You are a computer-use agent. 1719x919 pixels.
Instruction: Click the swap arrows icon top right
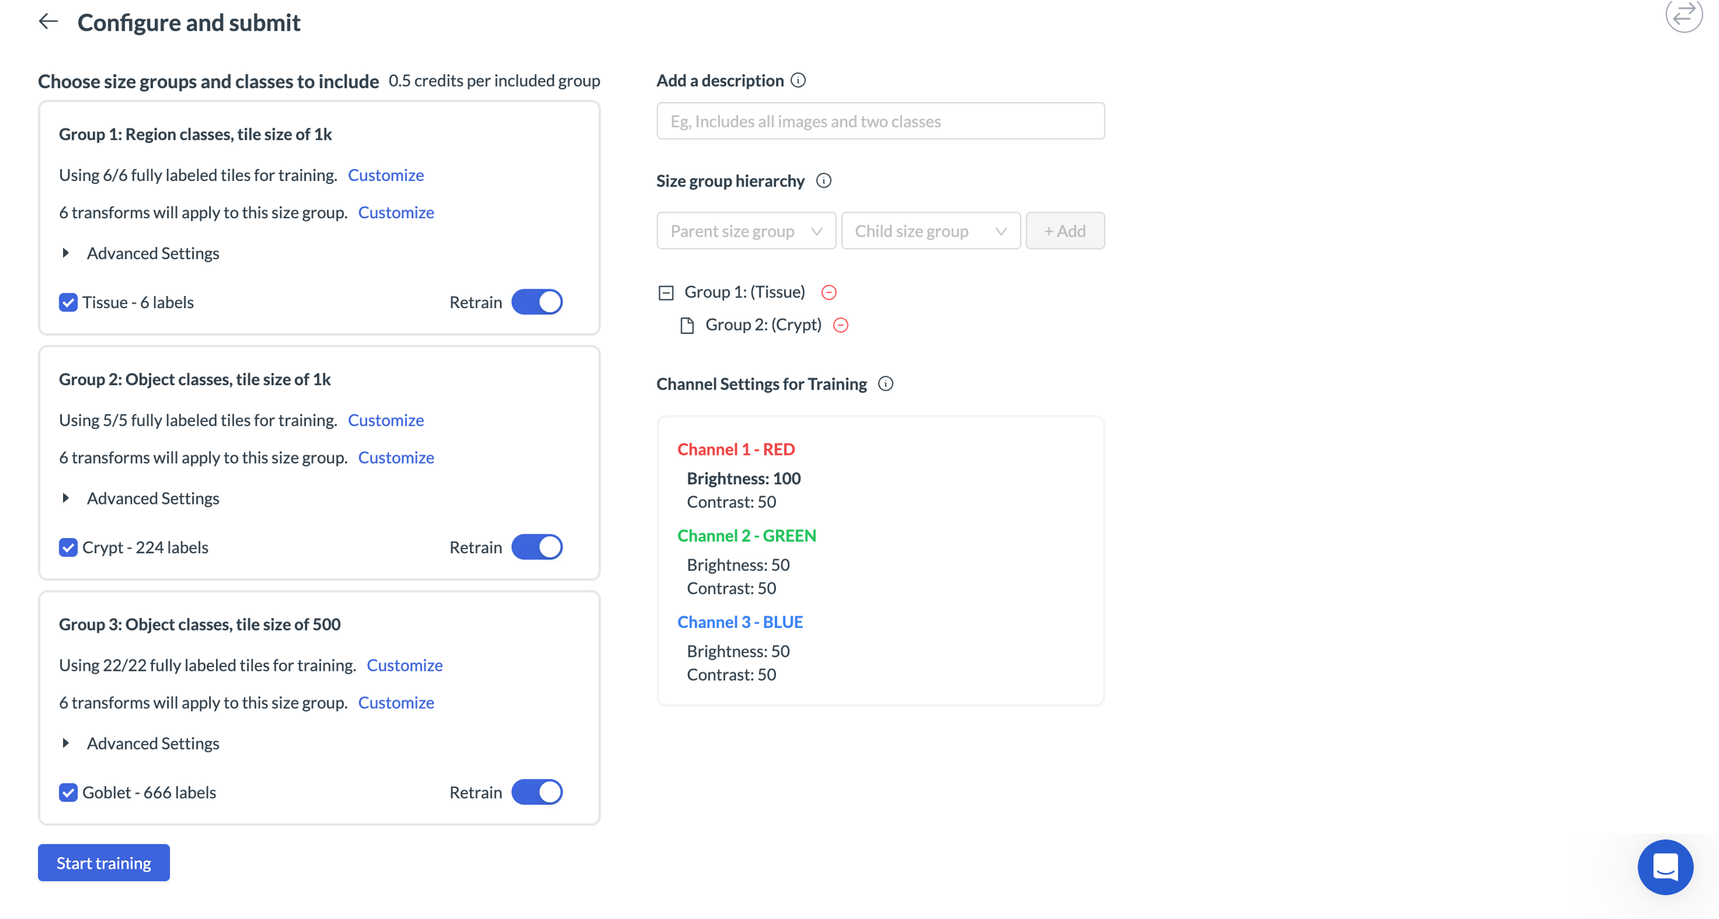1683,15
